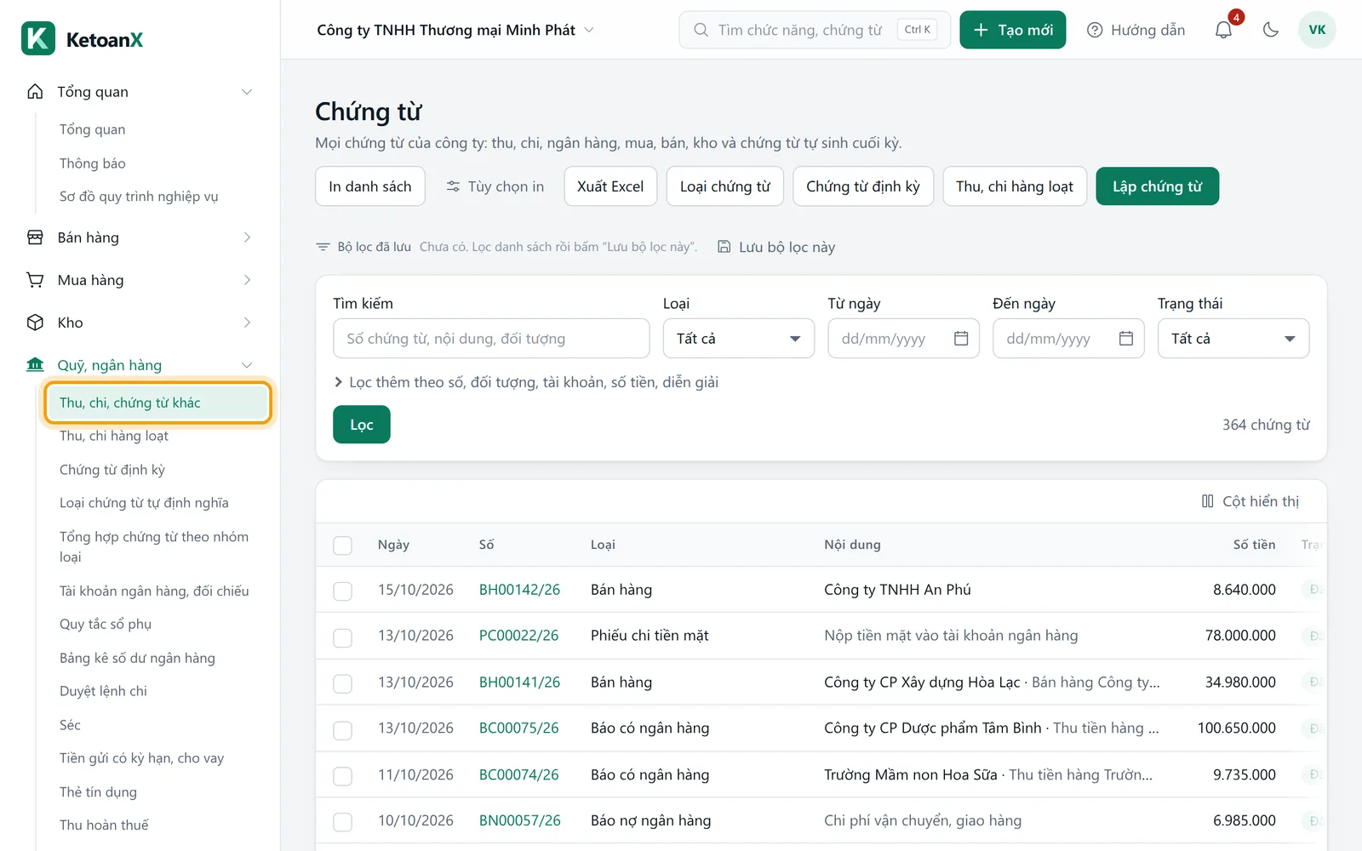Click the Bán hàng store icon
Viewport: 1362px width, 851px height.
35,237
